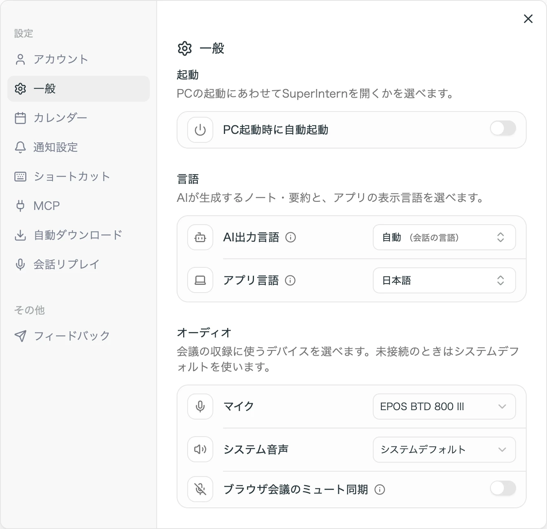Open the 会話リプレイ settings section
The image size is (547, 529).
click(x=79, y=264)
